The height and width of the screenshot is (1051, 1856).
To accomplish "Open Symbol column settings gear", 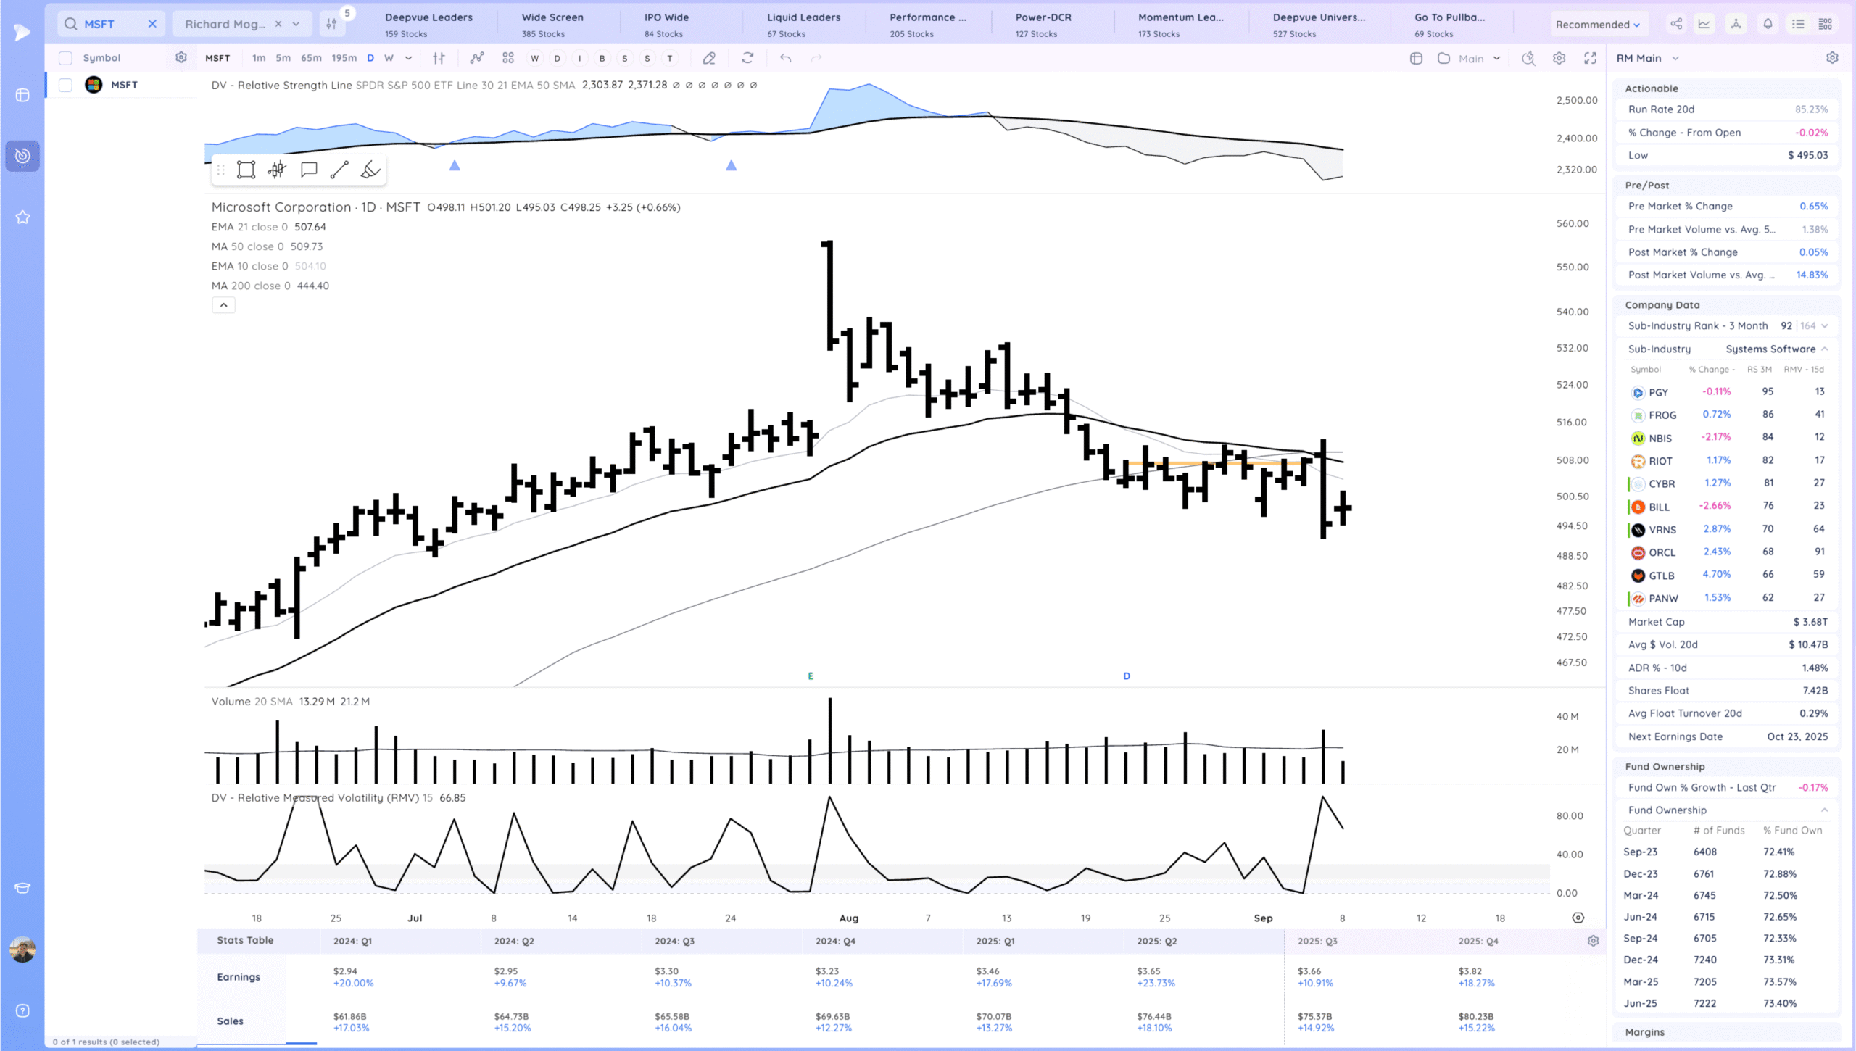I will click(x=181, y=57).
